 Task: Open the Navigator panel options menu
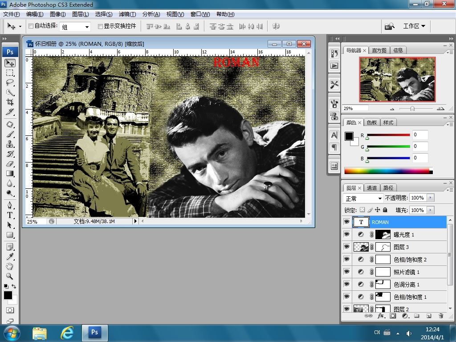pos(450,53)
